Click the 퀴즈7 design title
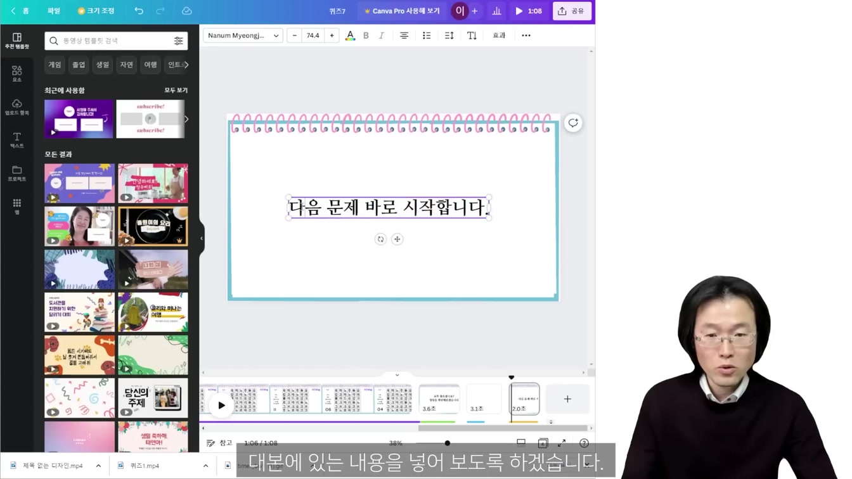The height and width of the screenshot is (479, 852). pos(337,11)
